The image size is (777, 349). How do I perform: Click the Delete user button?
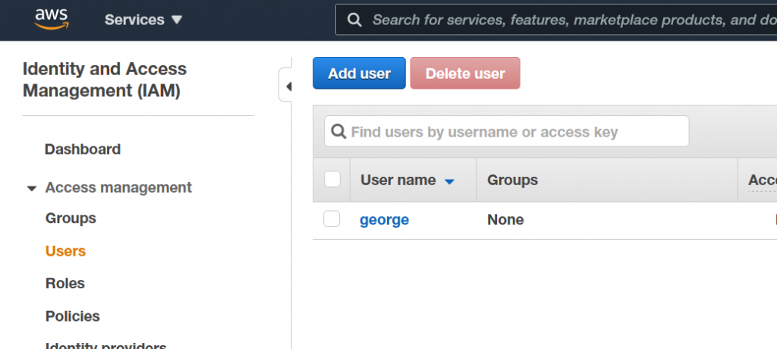[x=465, y=73]
